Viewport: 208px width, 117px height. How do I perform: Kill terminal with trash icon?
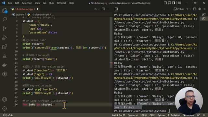coord(200,9)
